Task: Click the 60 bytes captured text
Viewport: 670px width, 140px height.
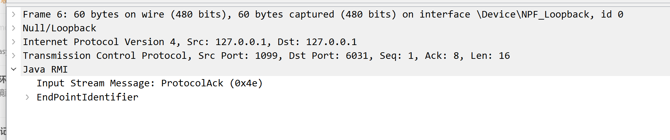Action: pyautogui.click(x=286, y=14)
